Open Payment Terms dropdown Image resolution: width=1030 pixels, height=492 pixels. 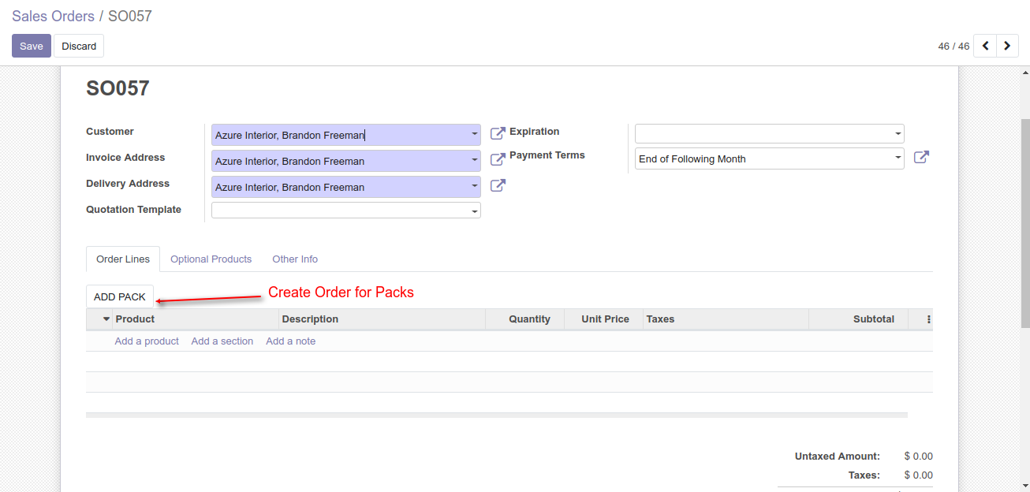pyautogui.click(x=898, y=158)
